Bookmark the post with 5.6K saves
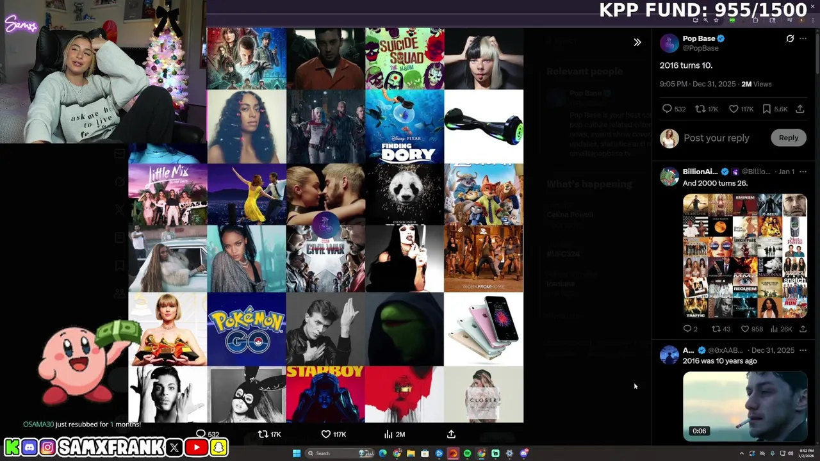 click(x=767, y=109)
